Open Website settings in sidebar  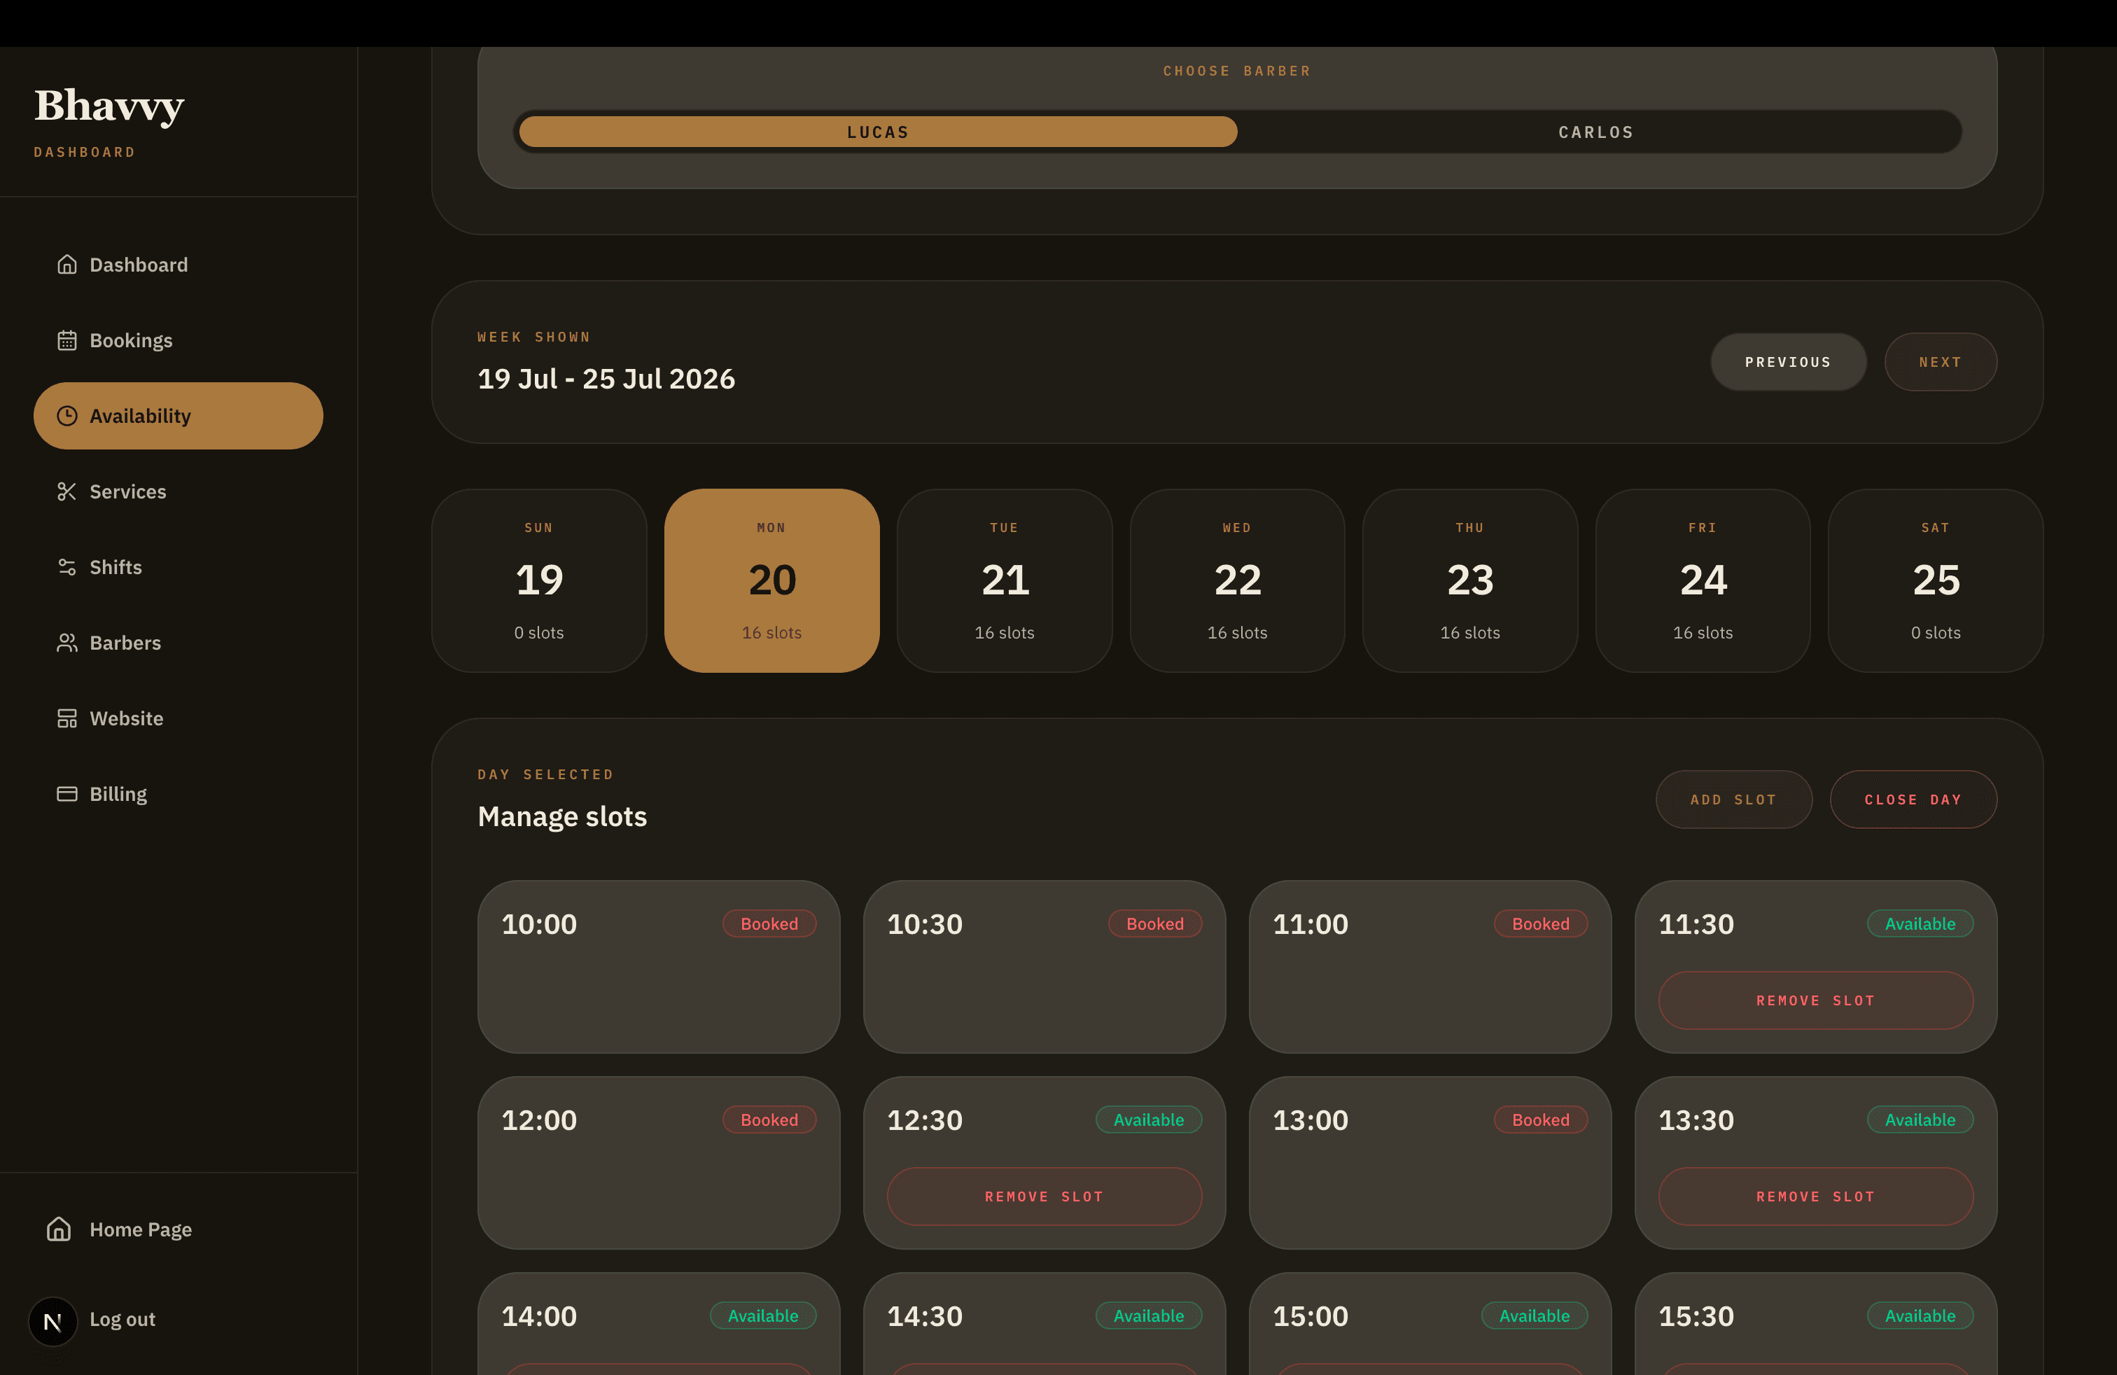tap(178, 718)
